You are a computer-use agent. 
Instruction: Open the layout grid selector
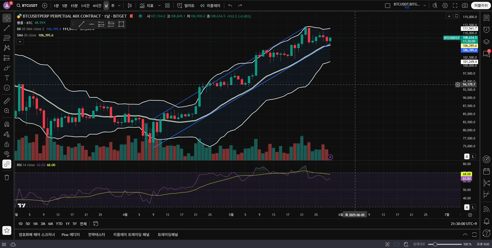coord(167,5)
